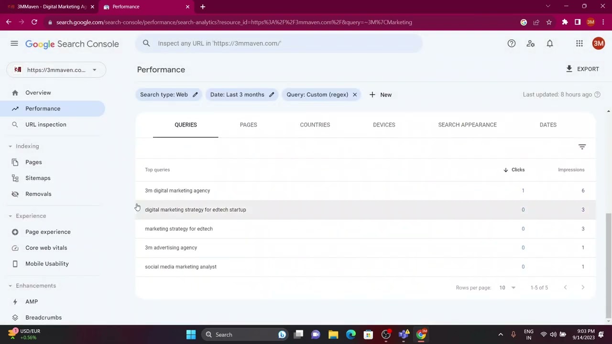This screenshot has height=344, width=612.
Task: Open Microsoft Edge from the taskbar
Action: pyautogui.click(x=351, y=334)
